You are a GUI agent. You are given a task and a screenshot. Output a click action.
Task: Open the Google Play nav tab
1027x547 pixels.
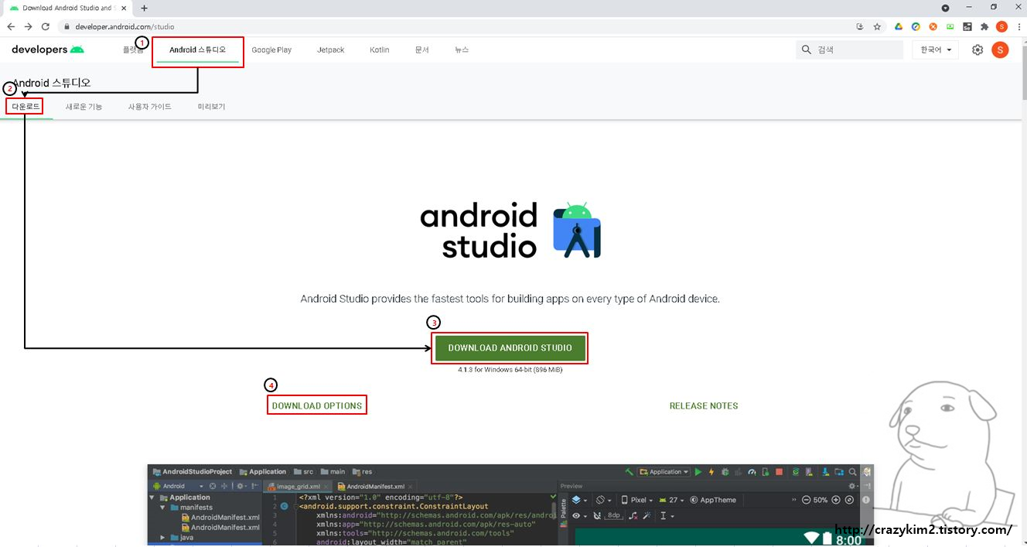(271, 50)
